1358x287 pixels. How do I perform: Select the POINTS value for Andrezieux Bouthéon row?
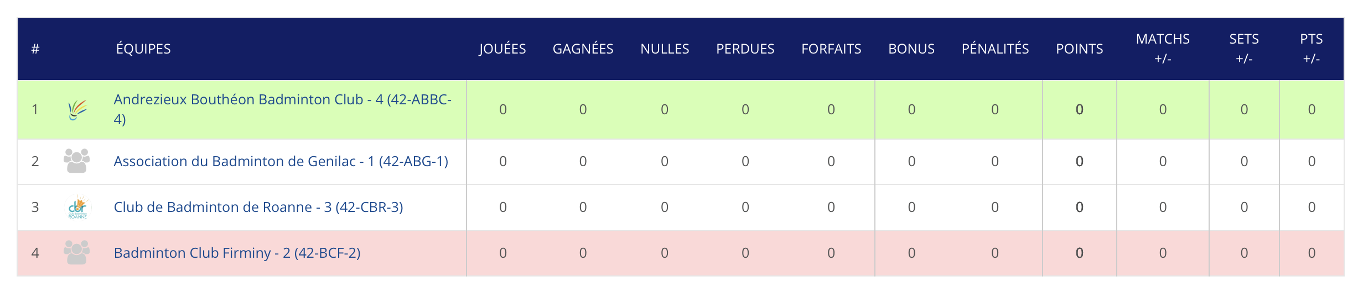1079,109
